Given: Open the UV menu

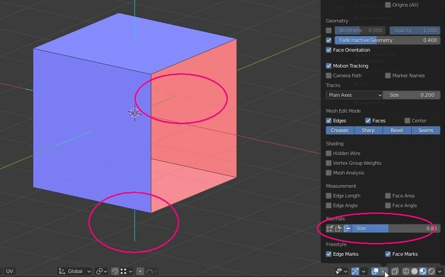Looking at the screenshot, I should pos(9,271).
